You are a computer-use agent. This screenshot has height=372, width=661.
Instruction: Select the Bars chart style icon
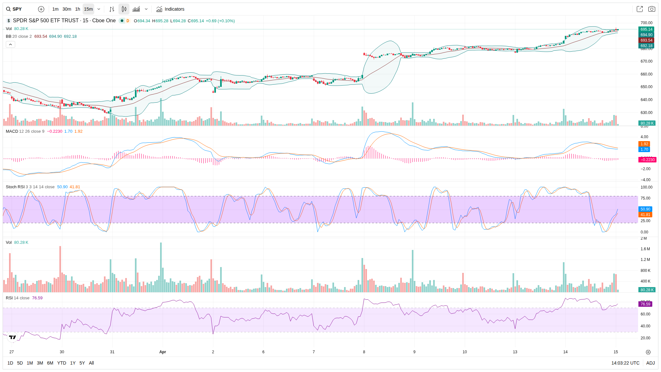tap(112, 9)
